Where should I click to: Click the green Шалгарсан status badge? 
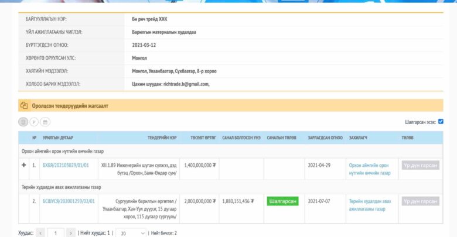(282, 201)
